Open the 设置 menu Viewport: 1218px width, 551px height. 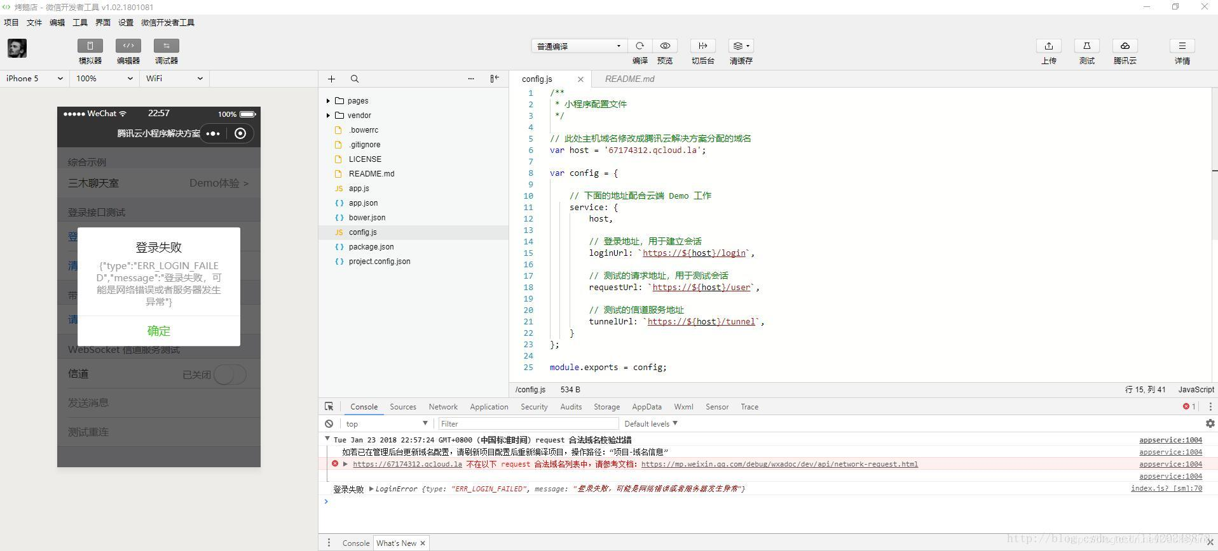126,22
